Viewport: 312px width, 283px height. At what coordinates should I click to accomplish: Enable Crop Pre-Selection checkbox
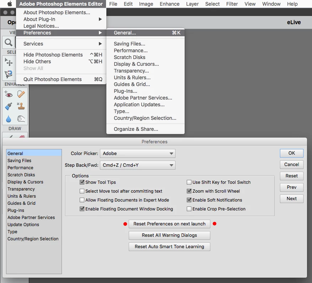pos(189,209)
